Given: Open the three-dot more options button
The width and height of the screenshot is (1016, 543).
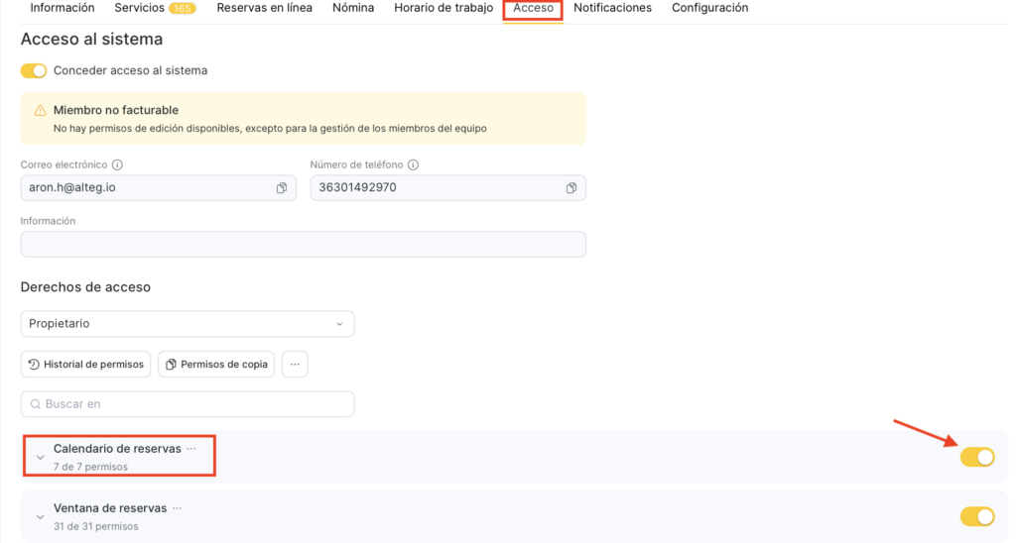Looking at the screenshot, I should [x=295, y=365].
